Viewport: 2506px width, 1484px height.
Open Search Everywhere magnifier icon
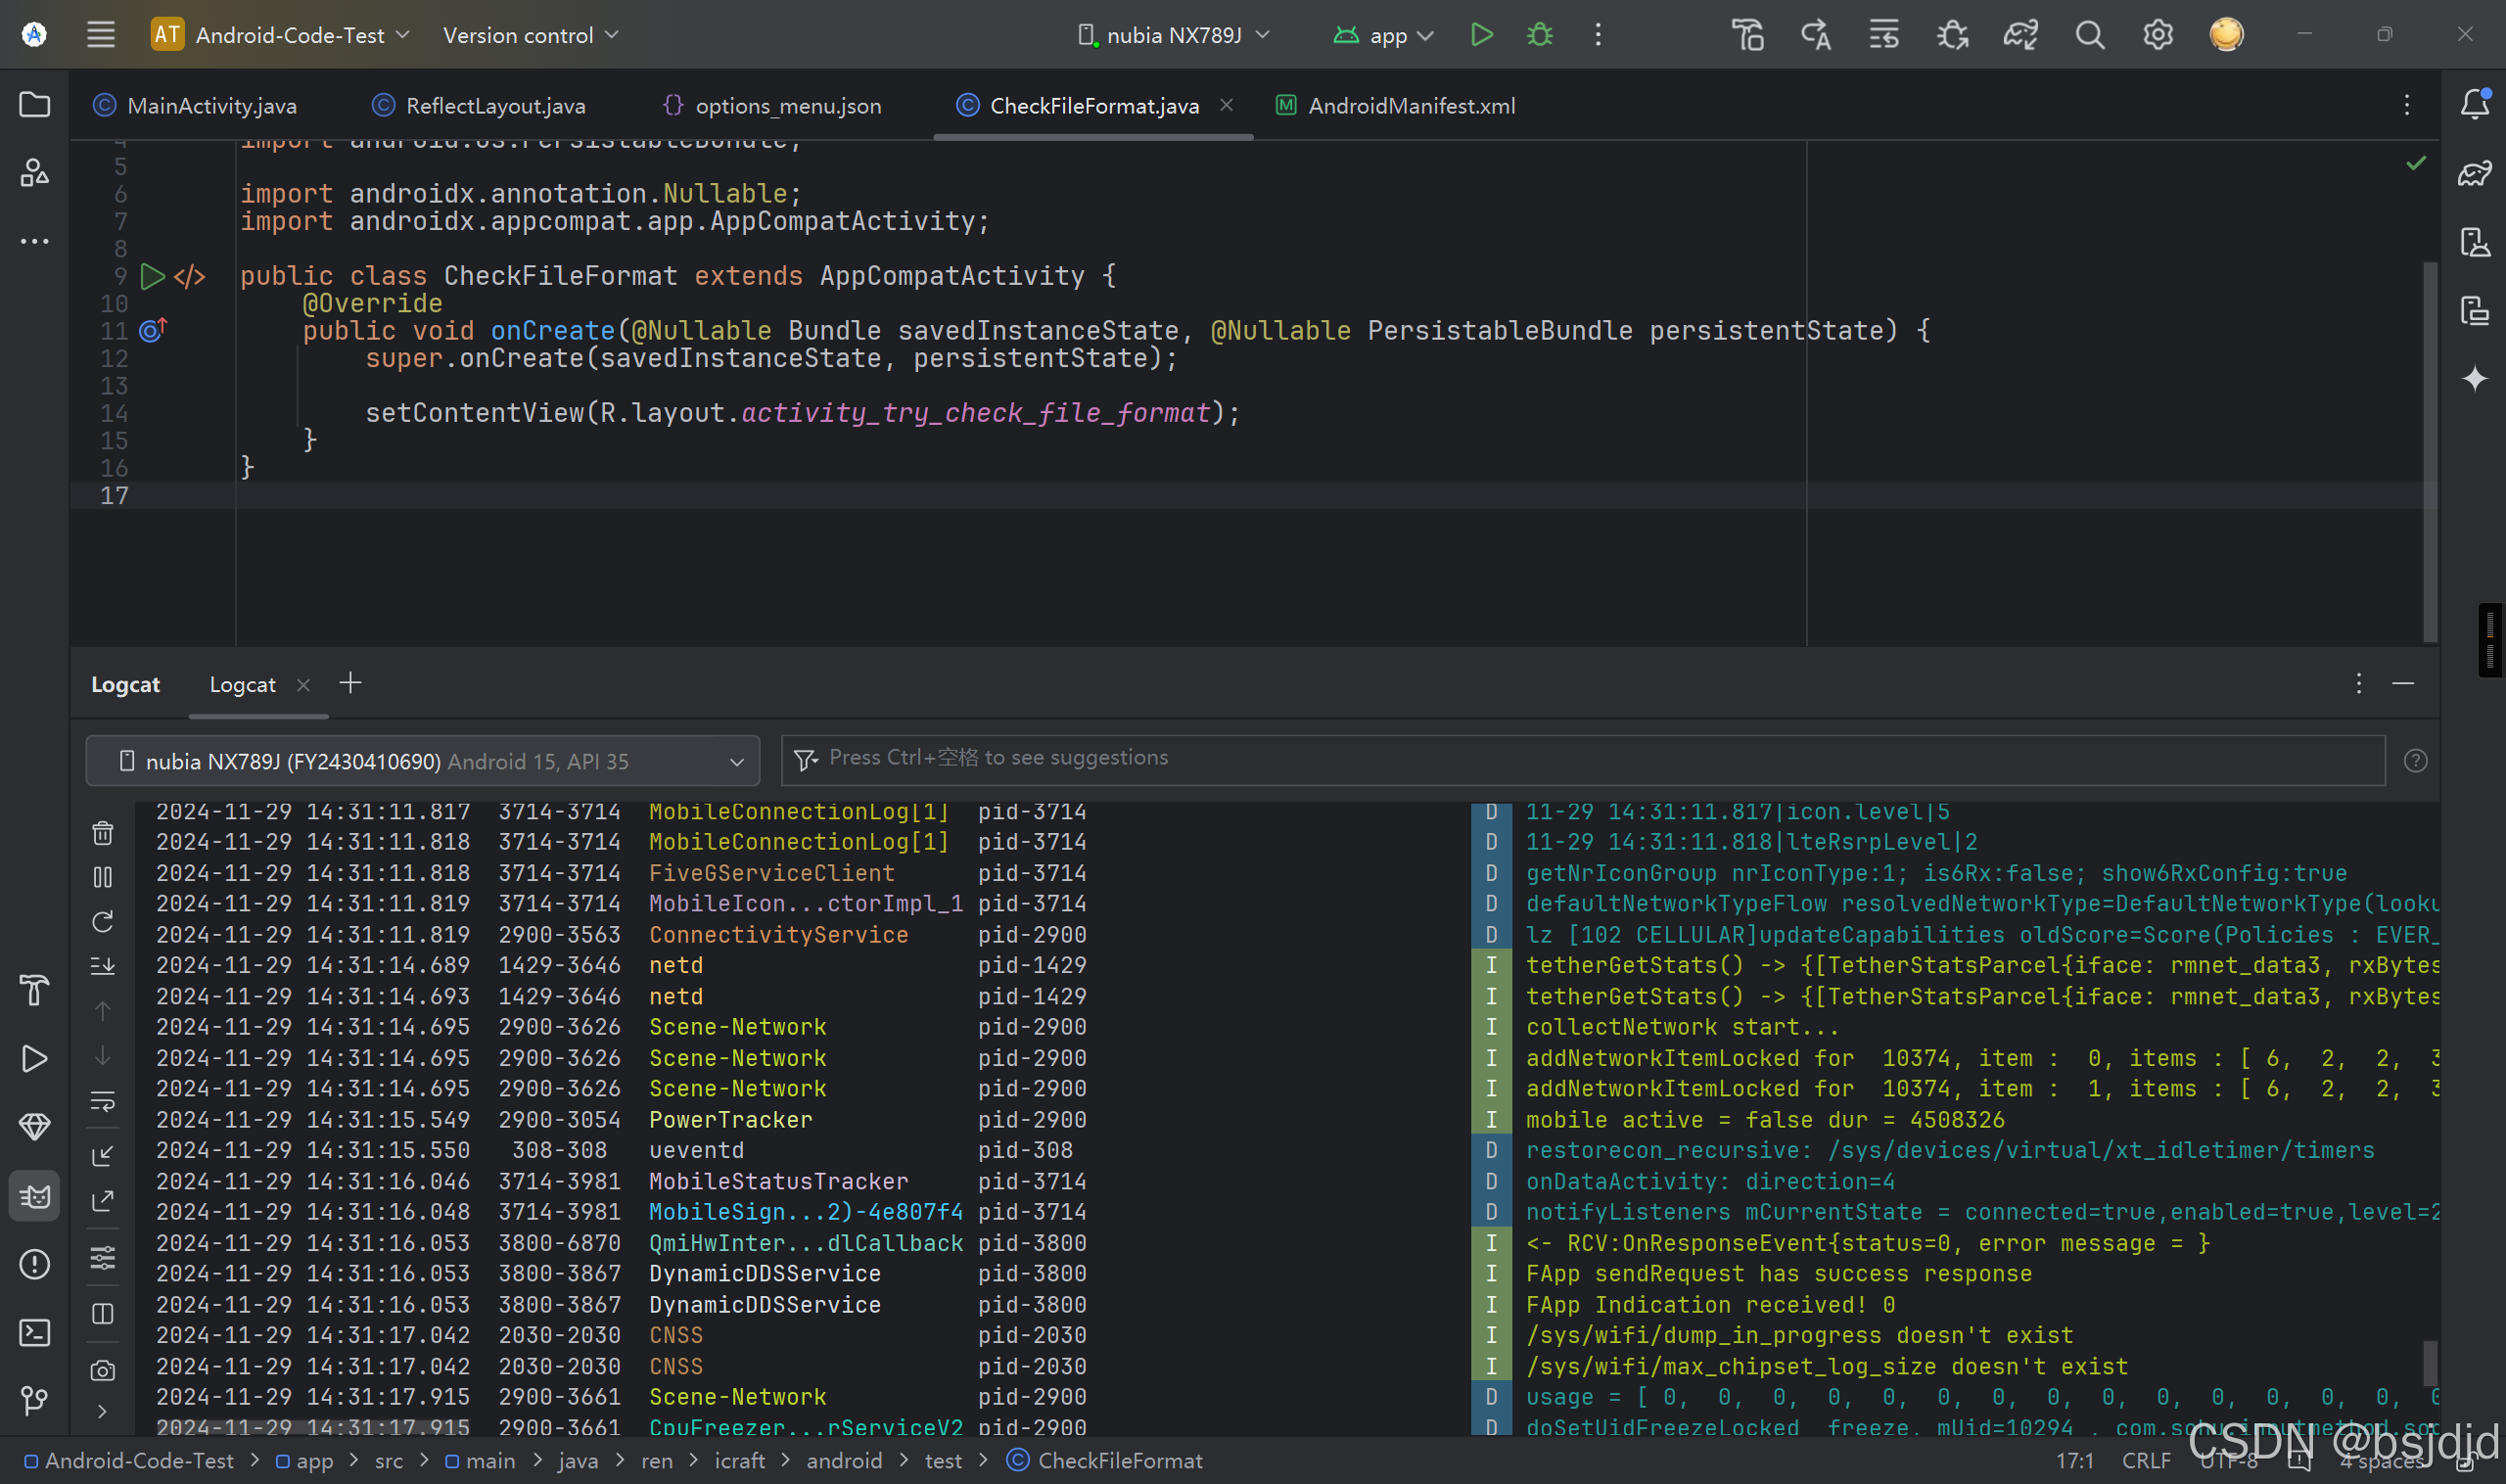[2089, 35]
